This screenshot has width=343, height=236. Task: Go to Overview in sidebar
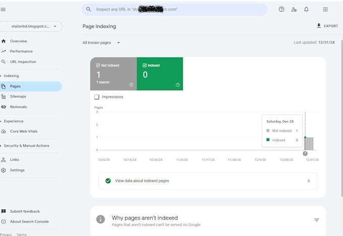pyautogui.click(x=19, y=41)
